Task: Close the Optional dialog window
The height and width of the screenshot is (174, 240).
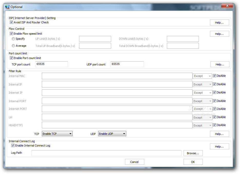Action: [x=227, y=6]
